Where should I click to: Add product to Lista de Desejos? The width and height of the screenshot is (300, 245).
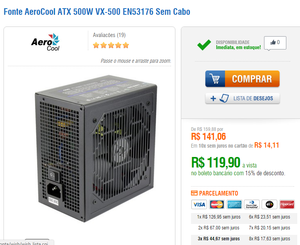[243, 98]
